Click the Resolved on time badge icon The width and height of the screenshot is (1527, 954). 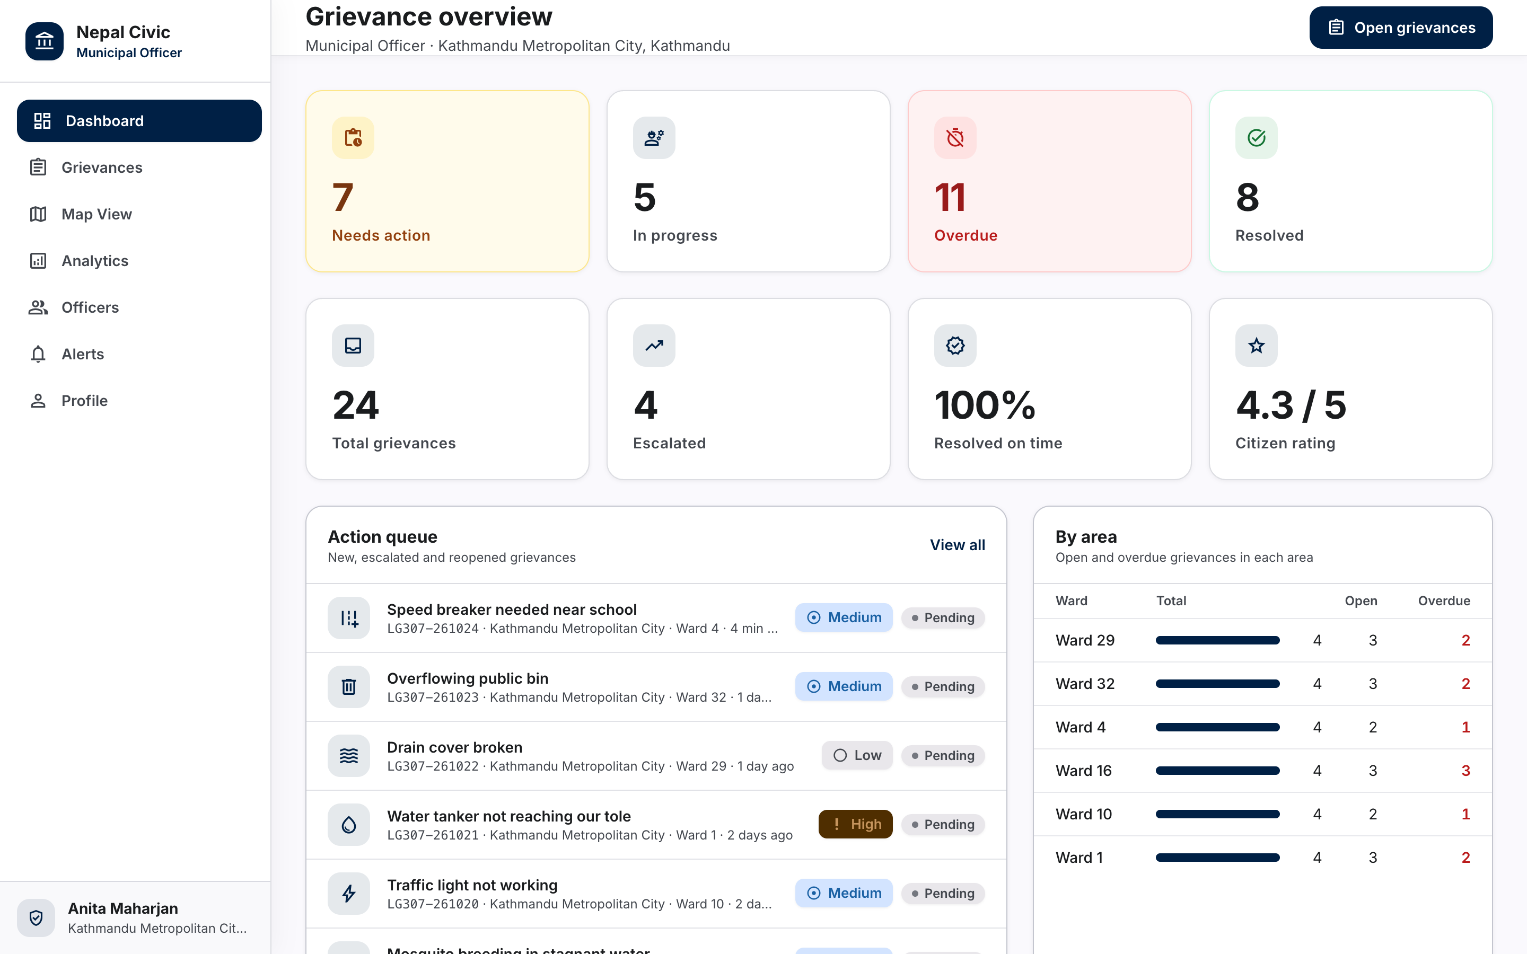(x=955, y=345)
